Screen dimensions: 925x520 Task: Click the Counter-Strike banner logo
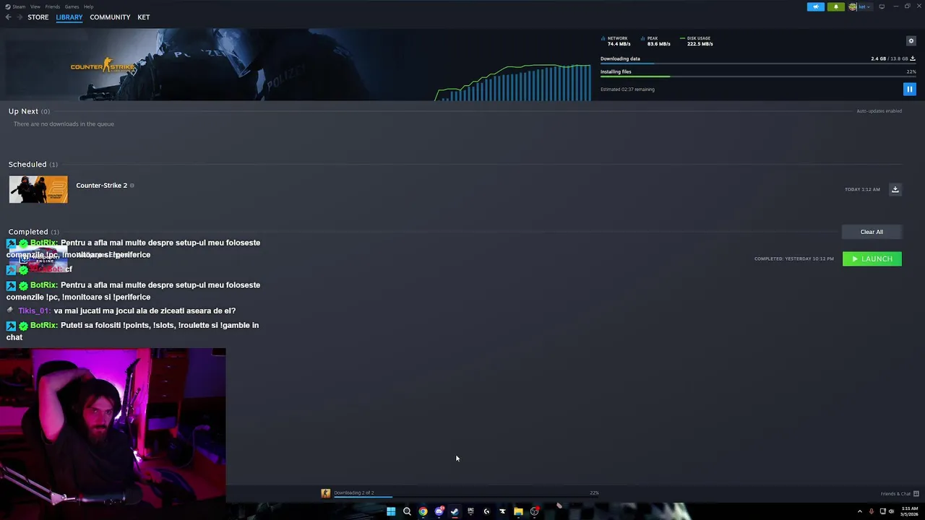103,66
